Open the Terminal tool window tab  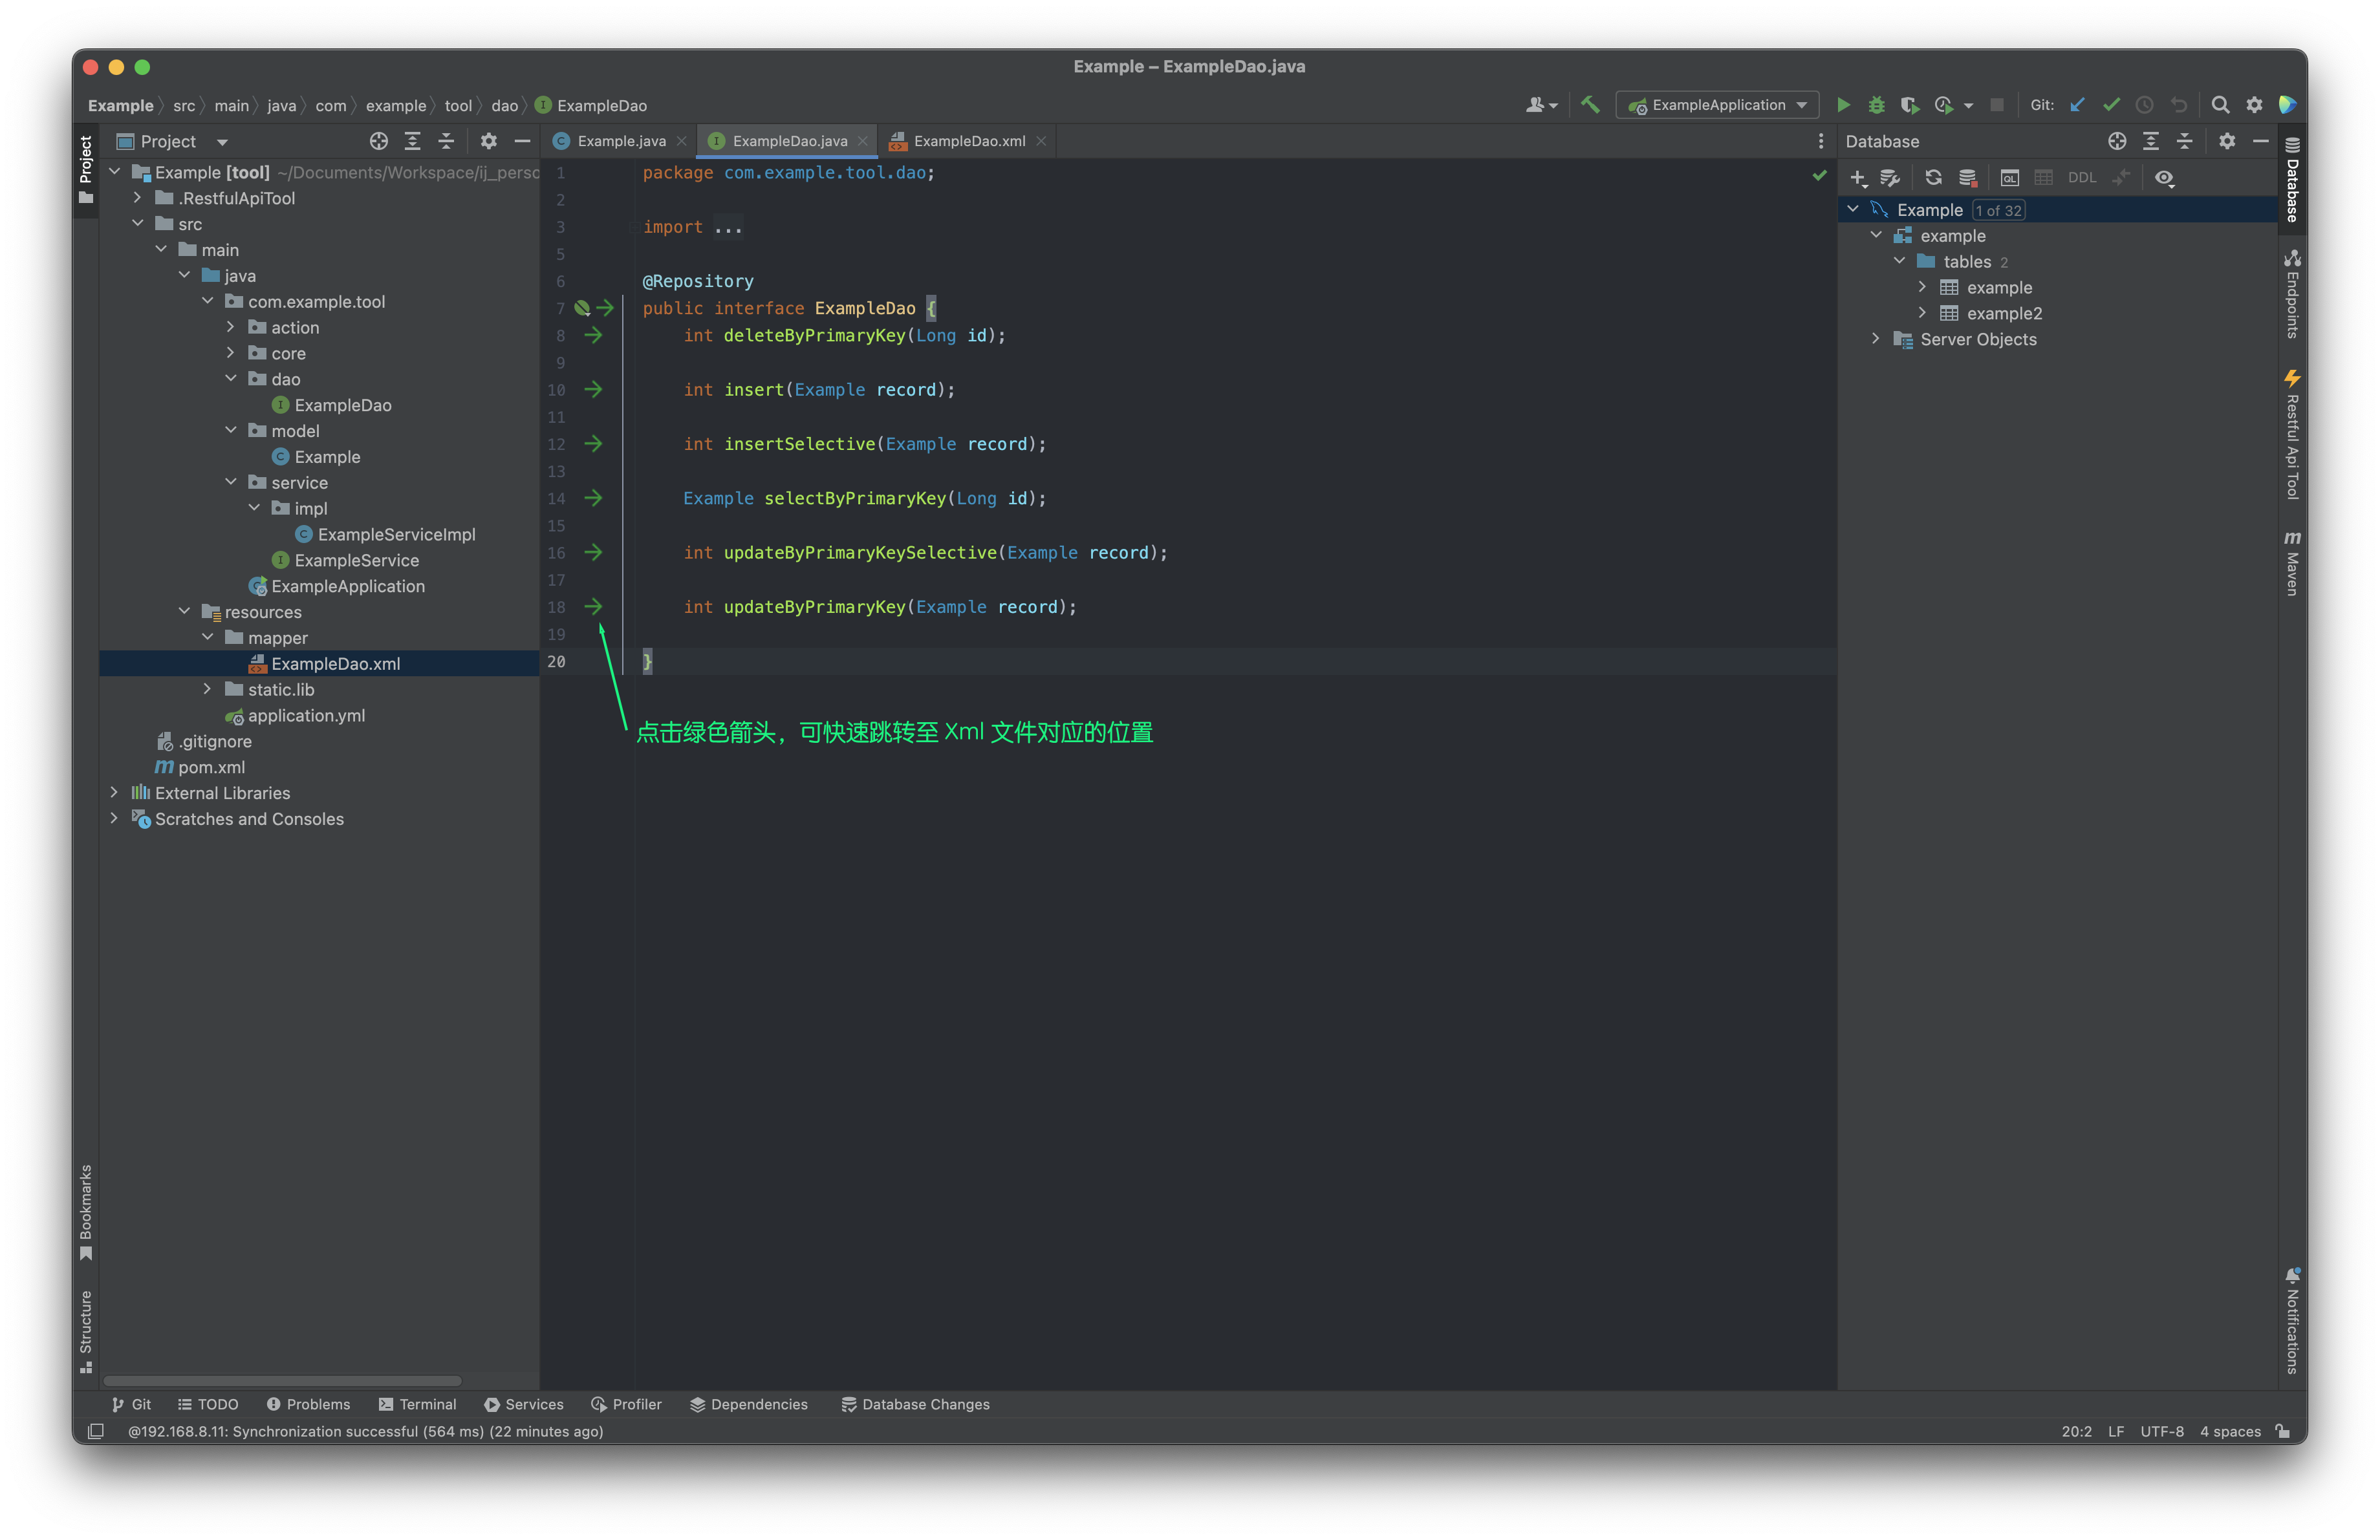[x=418, y=1404]
